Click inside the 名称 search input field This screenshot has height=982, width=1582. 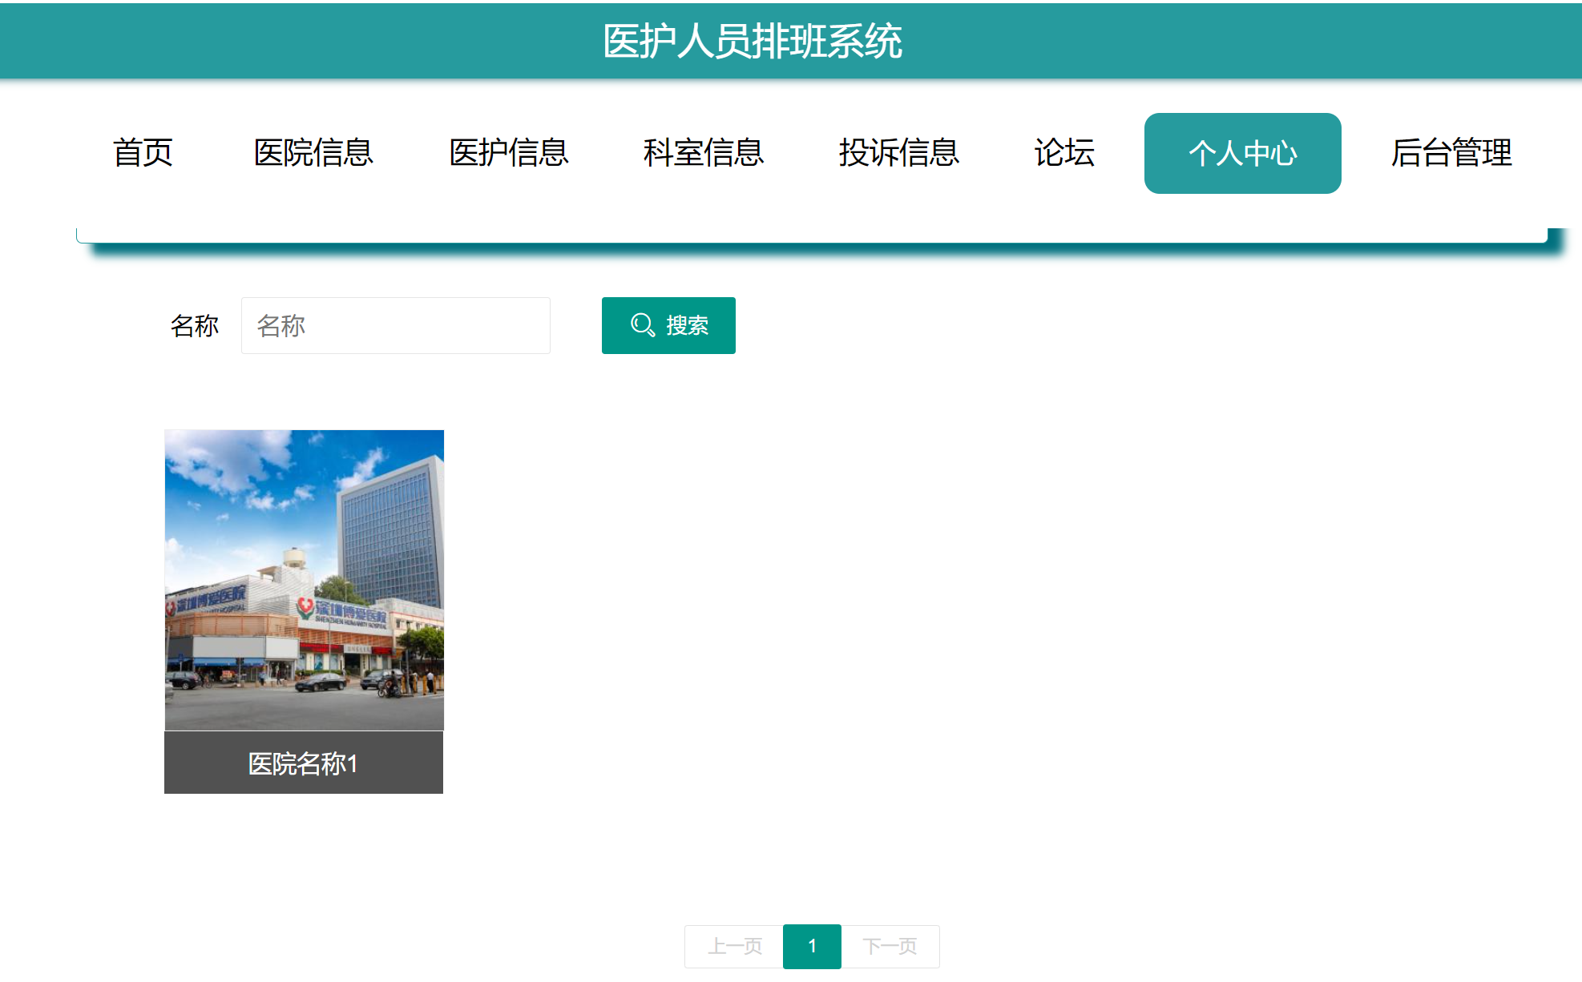[x=394, y=325]
